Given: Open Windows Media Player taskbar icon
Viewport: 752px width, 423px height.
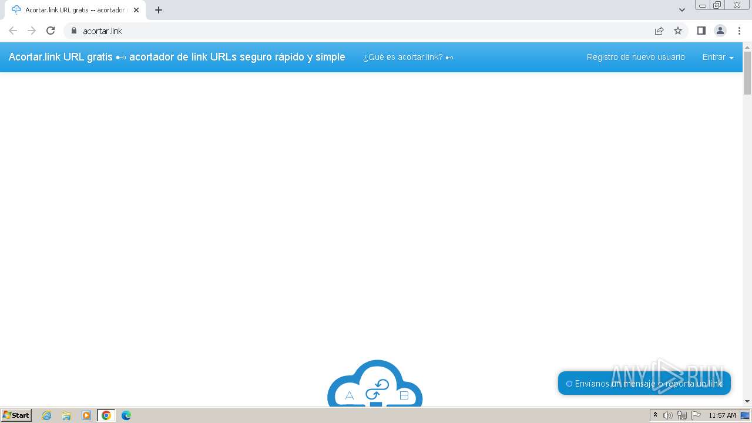Looking at the screenshot, I should click(x=86, y=415).
